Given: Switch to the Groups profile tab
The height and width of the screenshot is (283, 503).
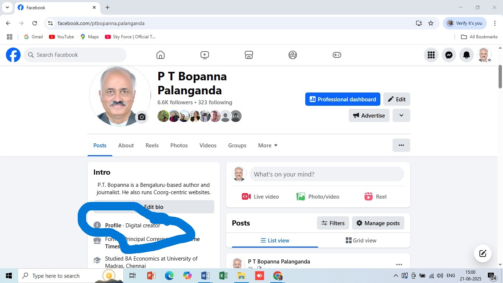Looking at the screenshot, I should click(x=237, y=146).
